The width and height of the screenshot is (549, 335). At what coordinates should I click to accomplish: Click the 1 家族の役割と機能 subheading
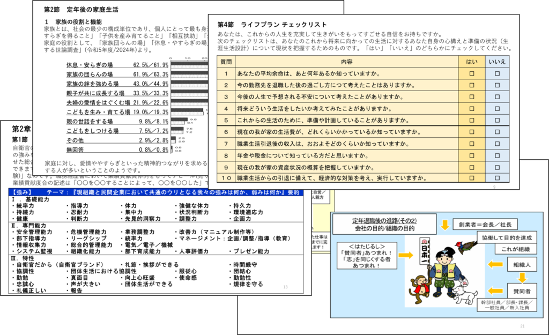tap(73, 21)
